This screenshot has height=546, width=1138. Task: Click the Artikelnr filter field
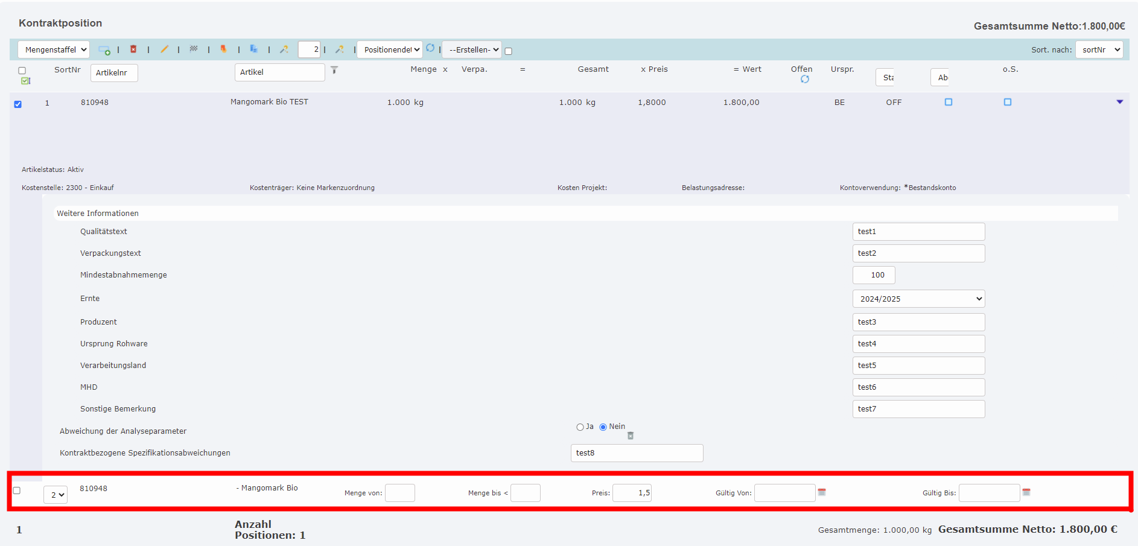click(114, 72)
